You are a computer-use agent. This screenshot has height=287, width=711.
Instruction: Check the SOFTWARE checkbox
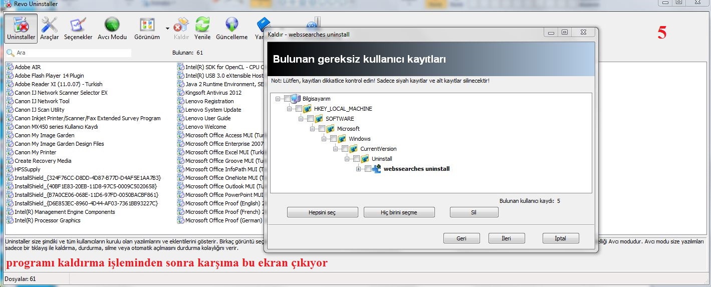click(x=310, y=119)
